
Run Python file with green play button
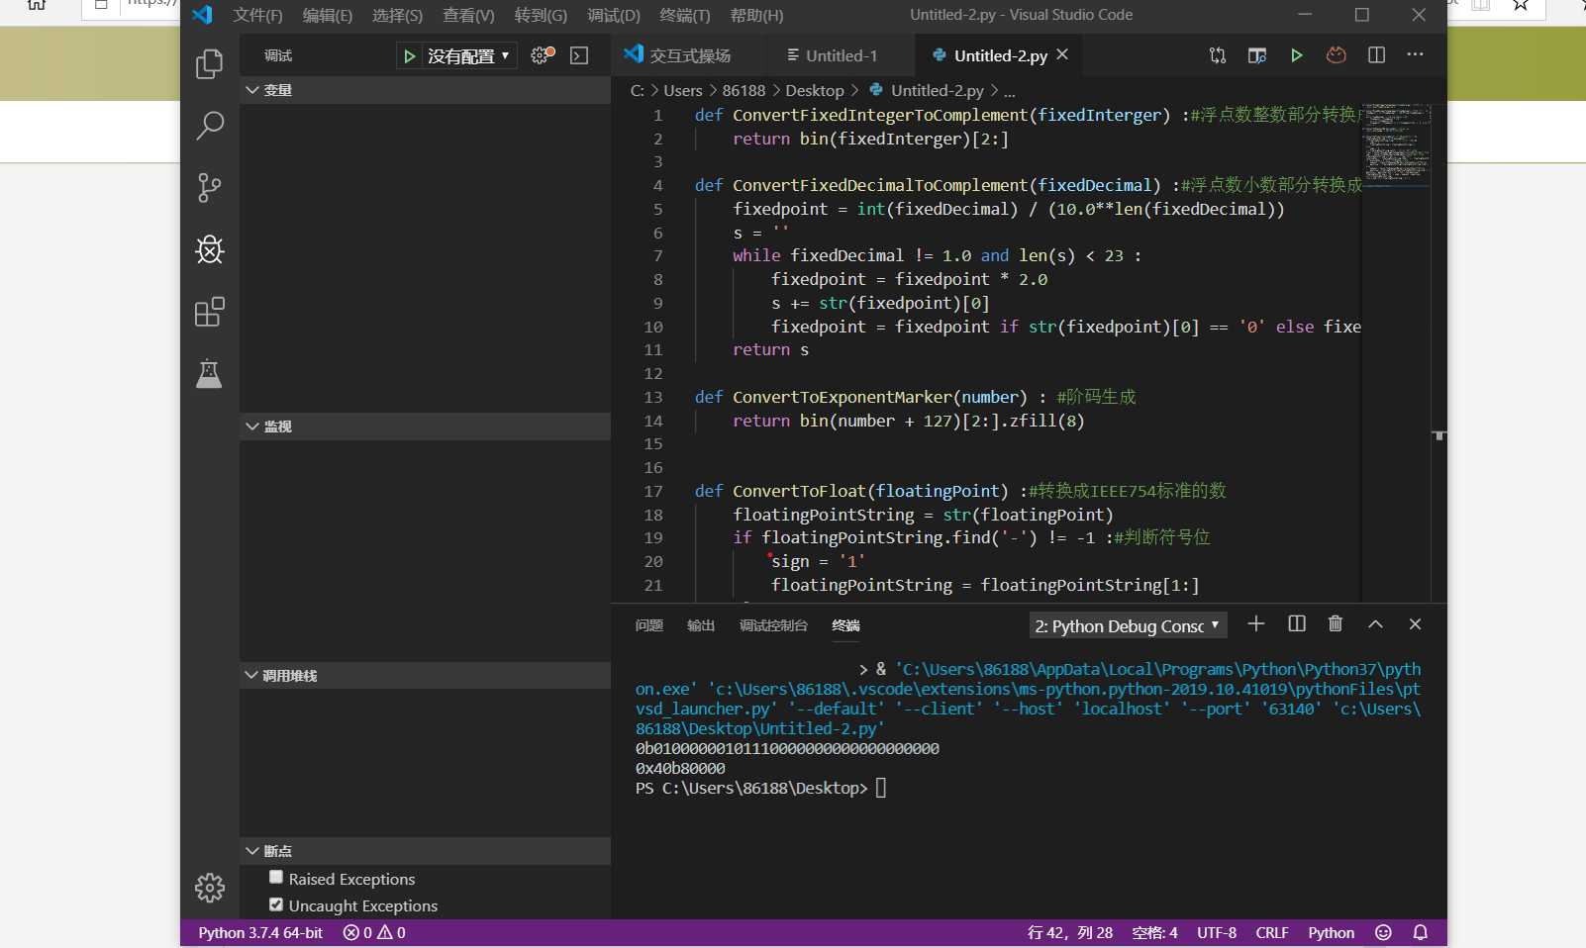[x=1296, y=55]
